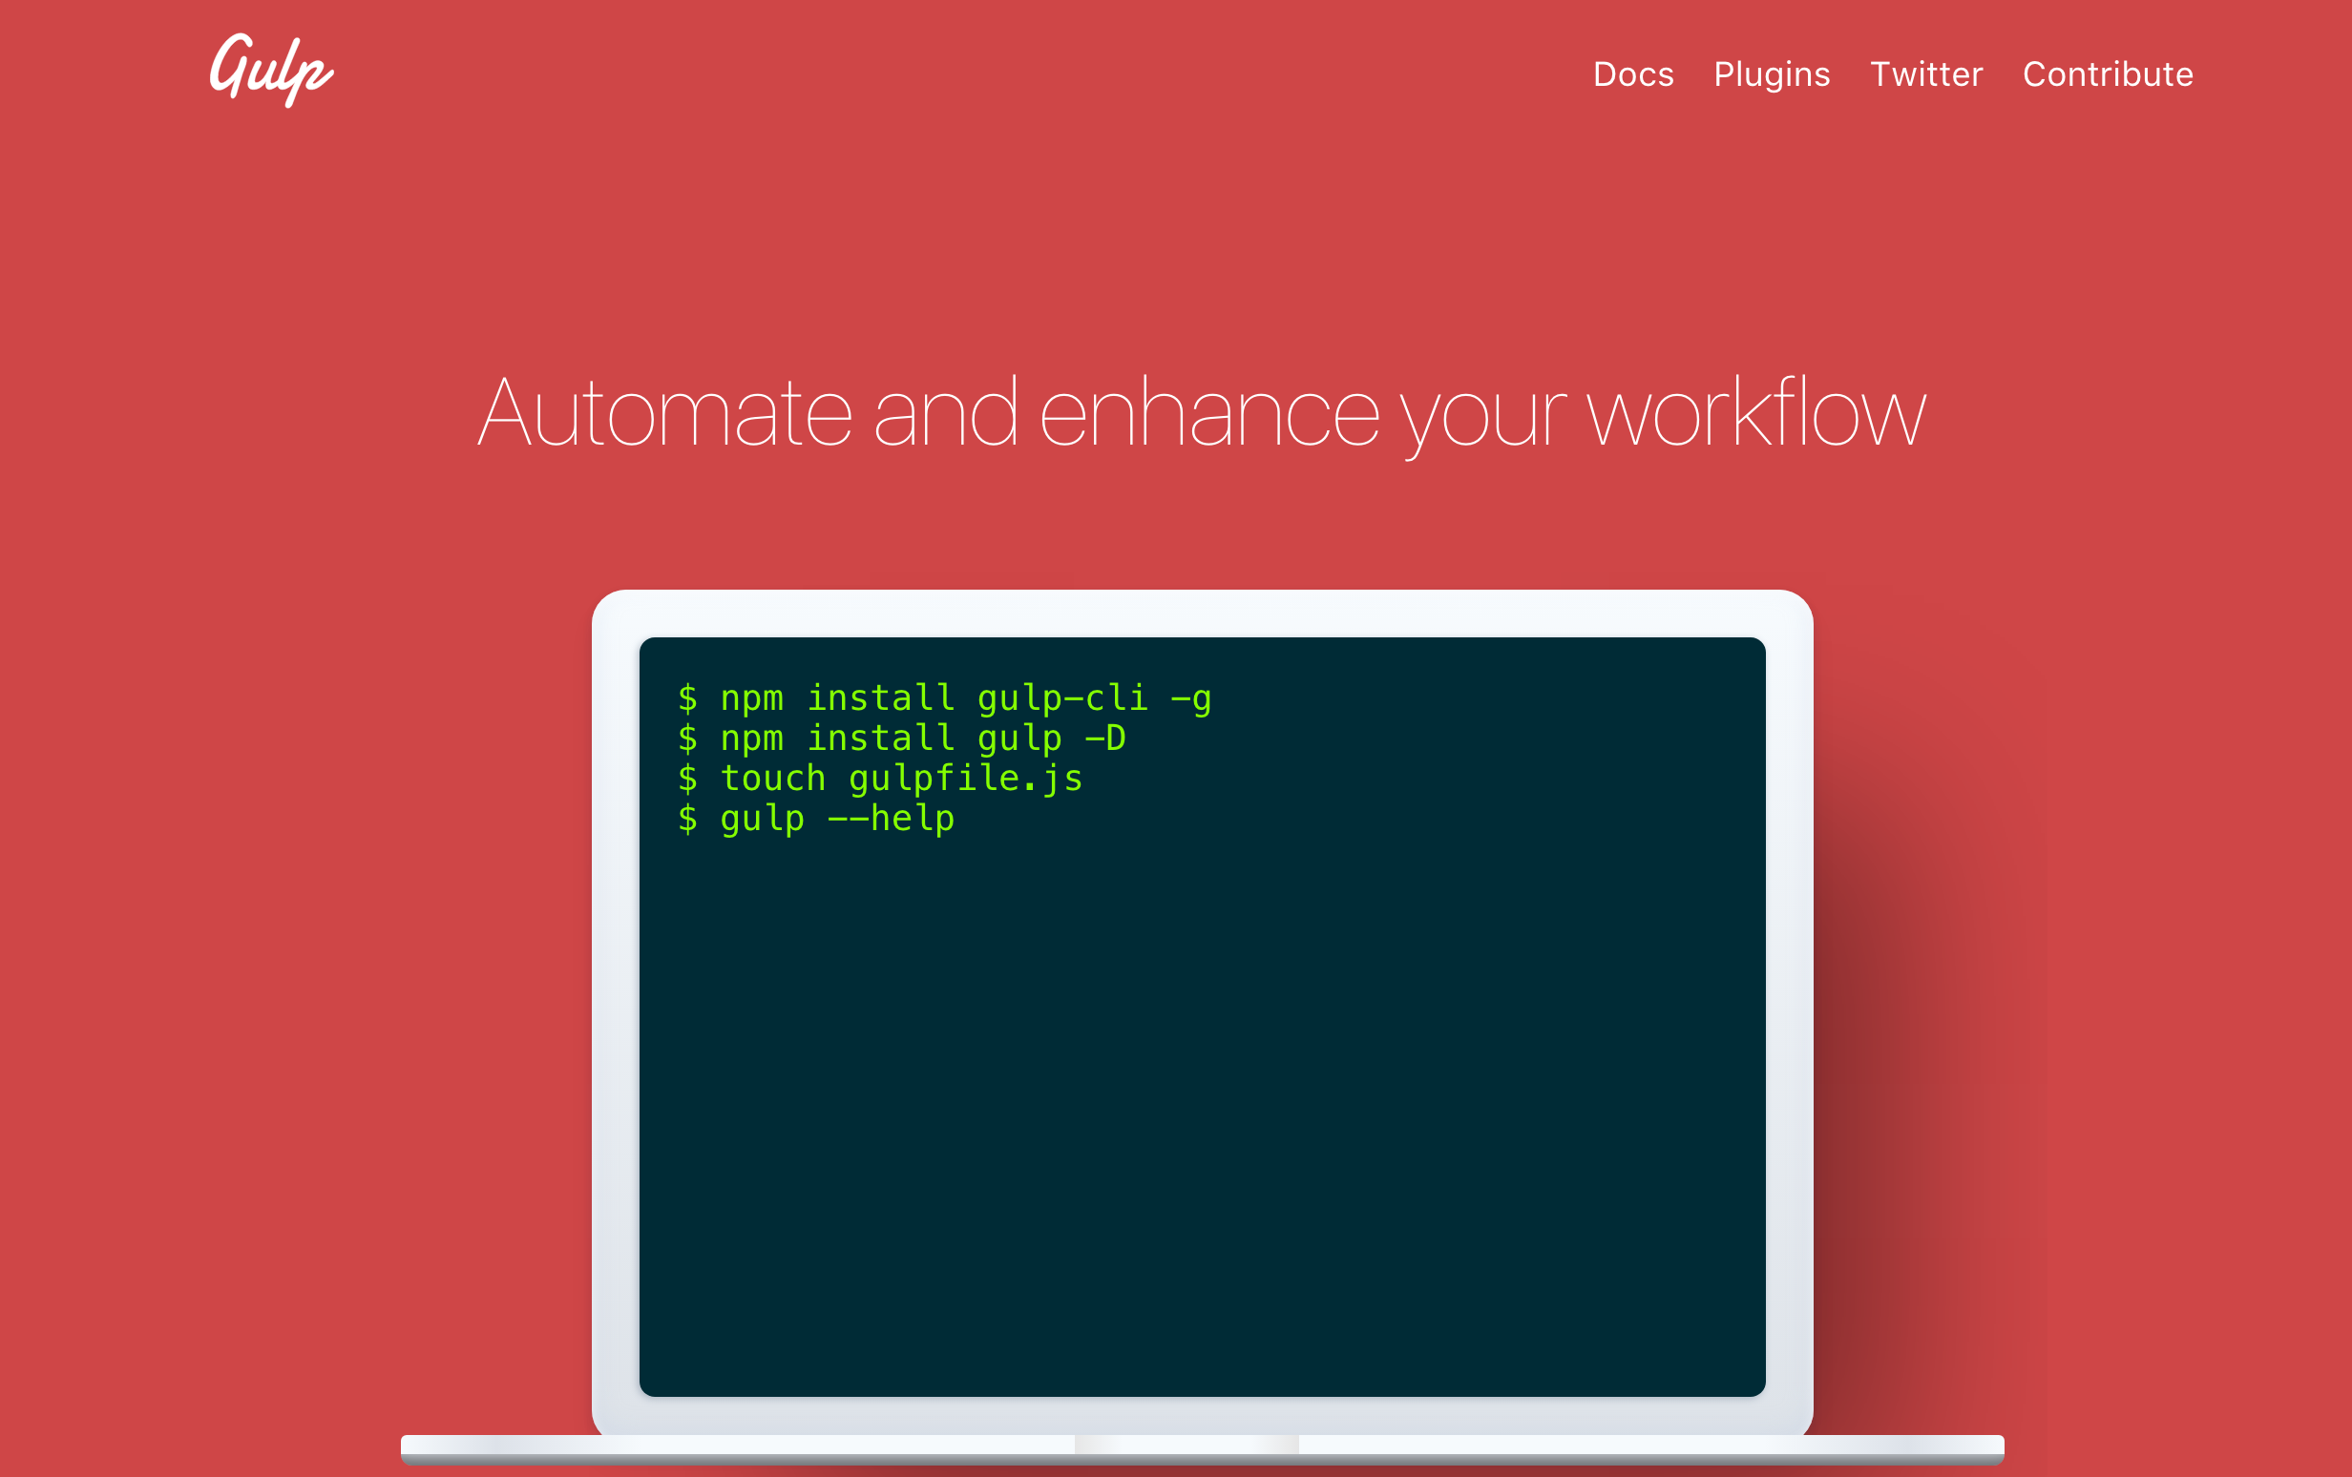The height and width of the screenshot is (1477, 2352).
Task: Click the "touch gulpfile.js" command line
Action: [x=900, y=779]
